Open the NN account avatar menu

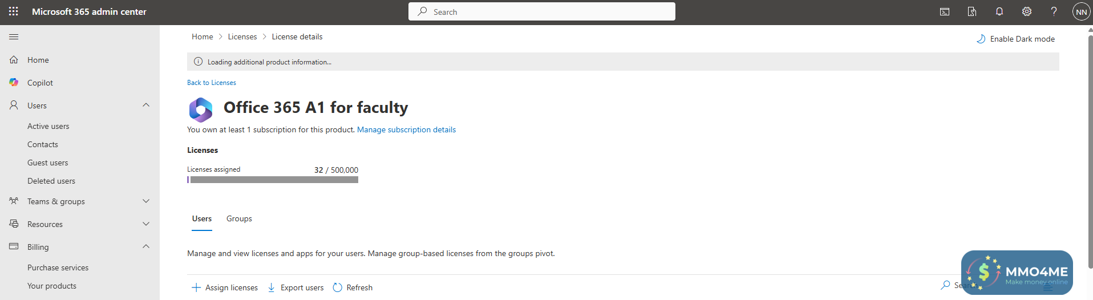[x=1081, y=11]
